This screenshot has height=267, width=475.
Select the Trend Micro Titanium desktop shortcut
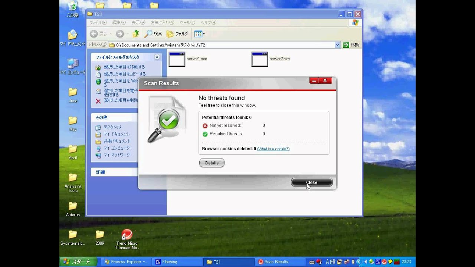coord(127,240)
